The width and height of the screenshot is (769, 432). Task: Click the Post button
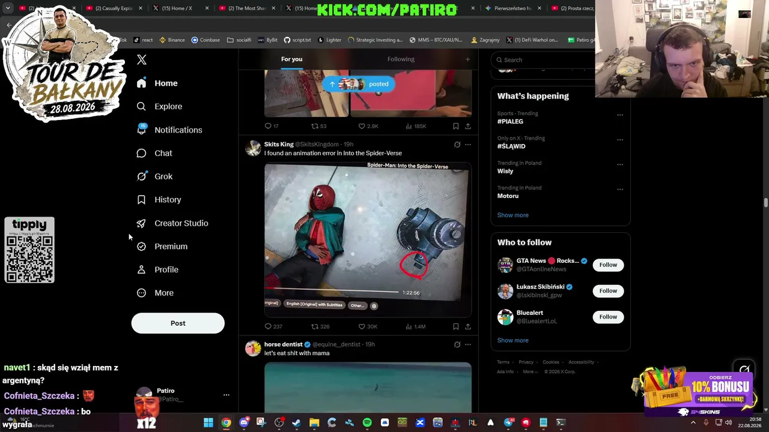point(178,323)
